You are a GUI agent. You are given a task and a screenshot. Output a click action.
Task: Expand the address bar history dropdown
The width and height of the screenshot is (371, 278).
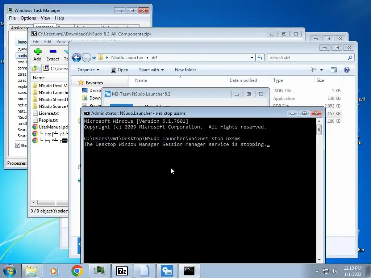point(252,58)
